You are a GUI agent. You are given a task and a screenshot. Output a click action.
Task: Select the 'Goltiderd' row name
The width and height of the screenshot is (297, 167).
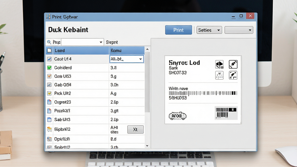(63, 68)
